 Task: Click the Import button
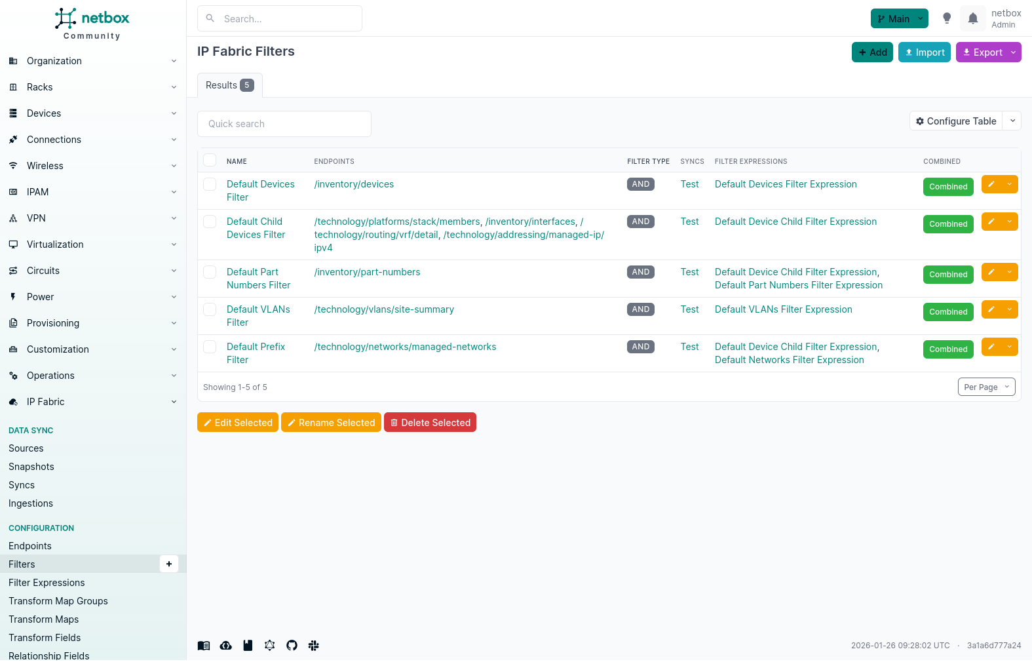924,52
